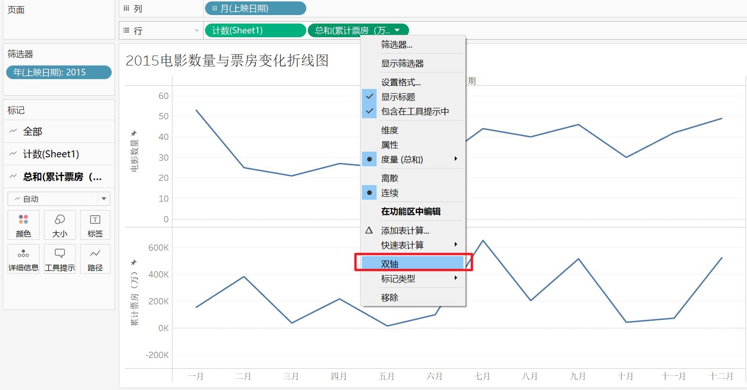747x390 pixels.
Task: Click the pin icon on 电影数量 axis
Action: click(x=134, y=133)
